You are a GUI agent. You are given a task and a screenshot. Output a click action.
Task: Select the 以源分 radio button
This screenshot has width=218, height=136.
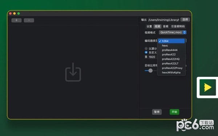point(146,48)
